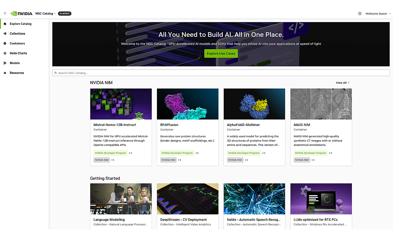Click the NVIDIA logo
Screen dimensions: 393x238
point(22,14)
